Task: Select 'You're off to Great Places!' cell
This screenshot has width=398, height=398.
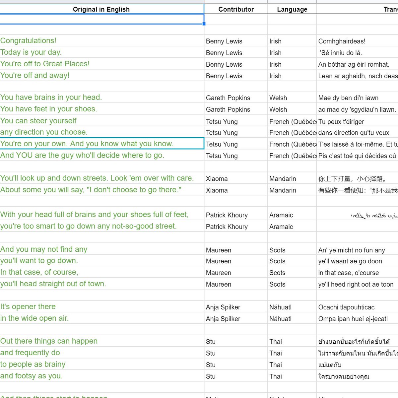Action: click(x=101, y=64)
